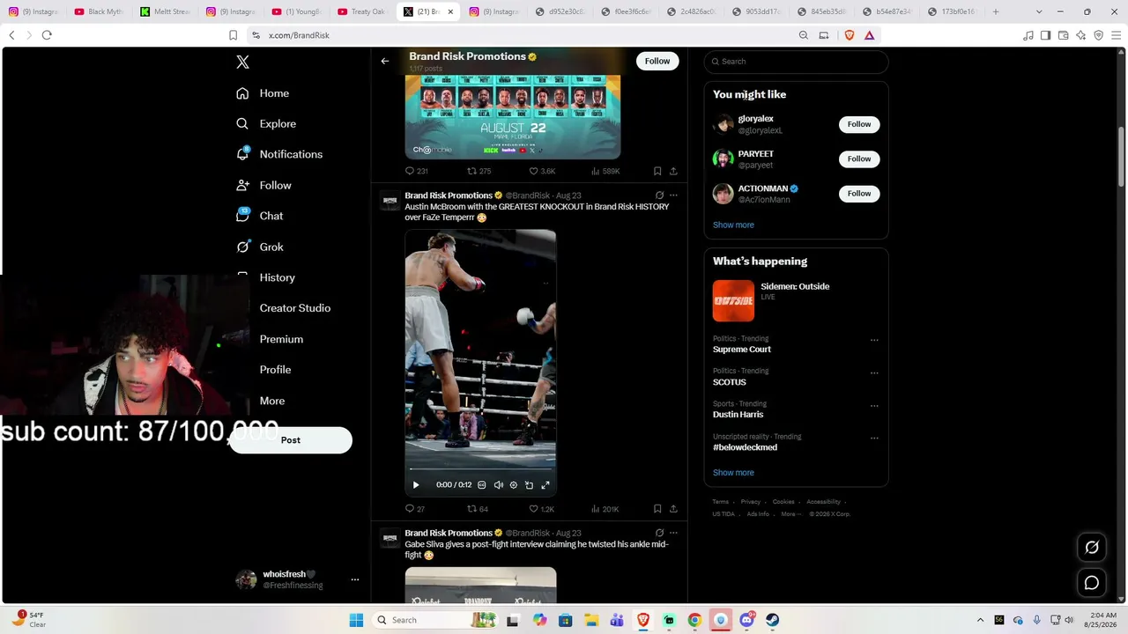Reload the page in the browser
The width and height of the screenshot is (1128, 634).
(47, 35)
